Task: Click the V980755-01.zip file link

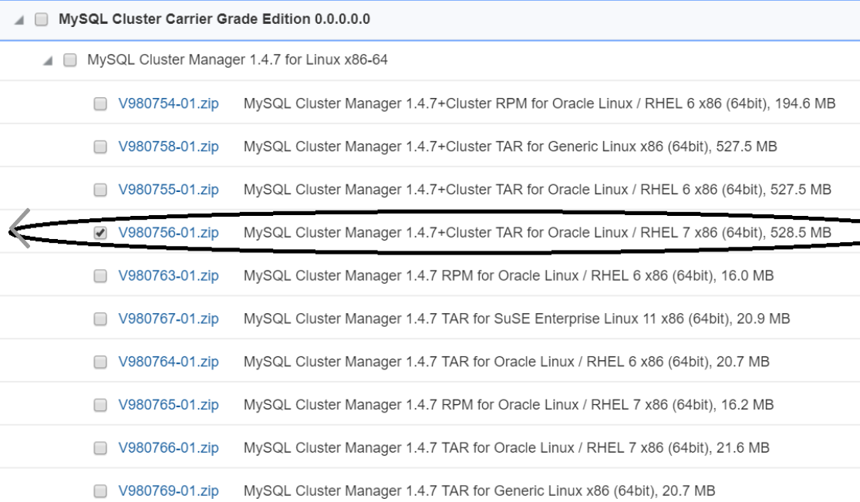Action: tap(168, 190)
